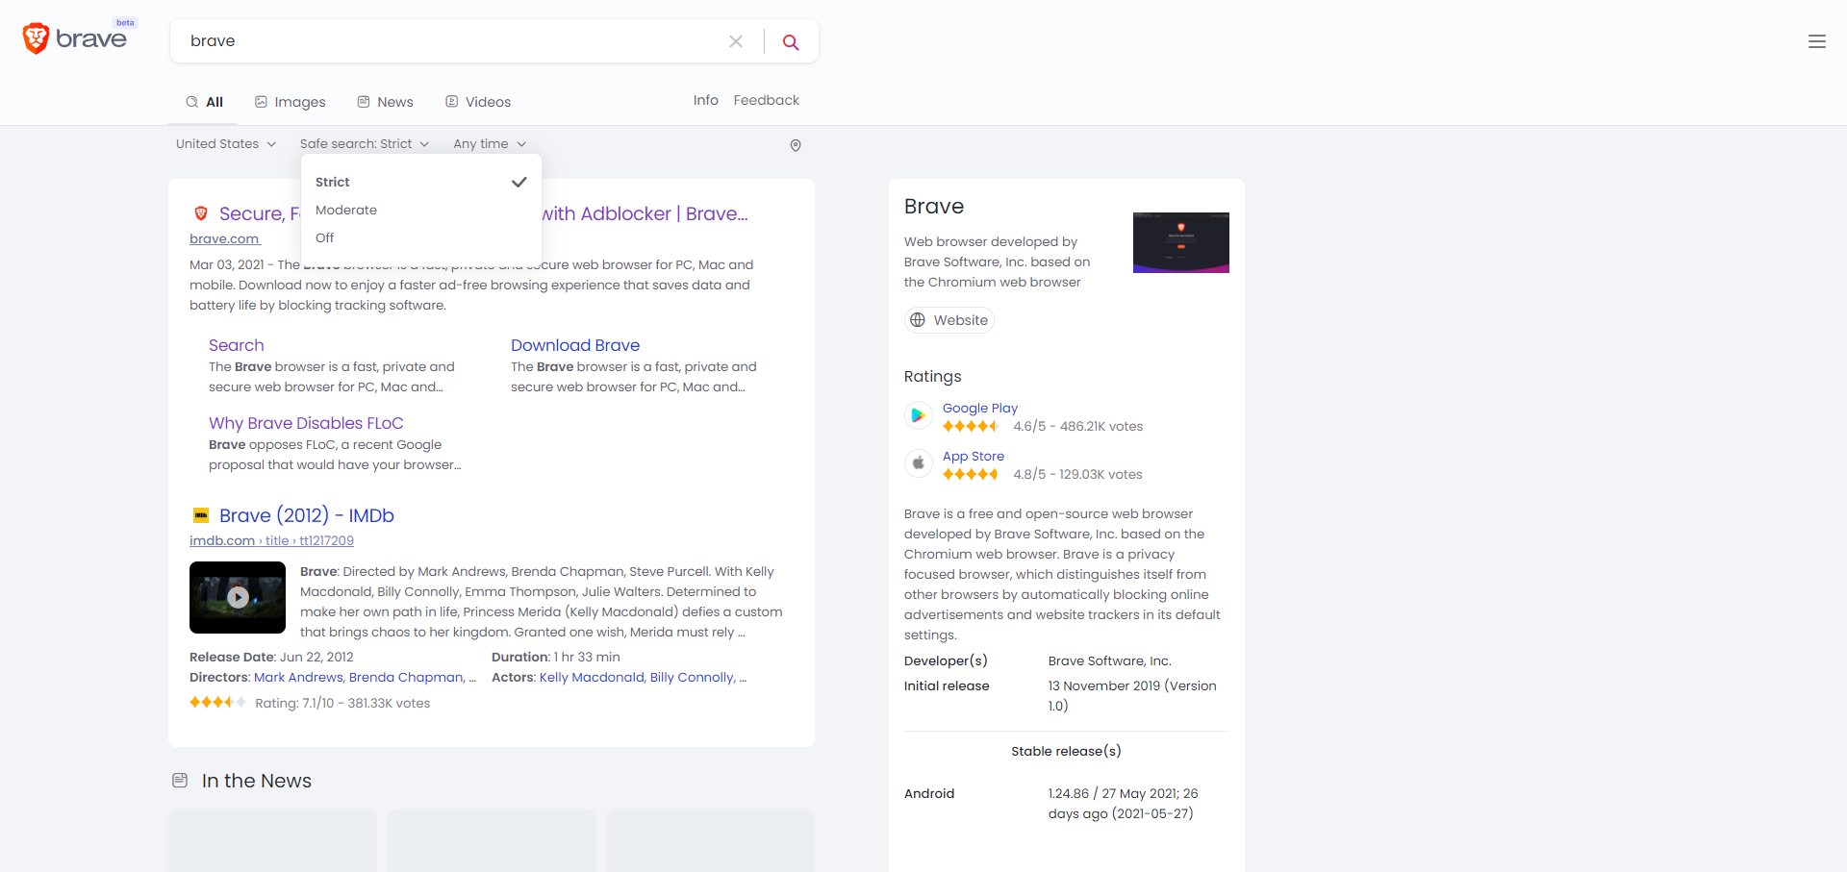Click Brave browser screenshot thumbnail
Image resolution: width=1847 pixels, height=872 pixels.
point(1181,242)
